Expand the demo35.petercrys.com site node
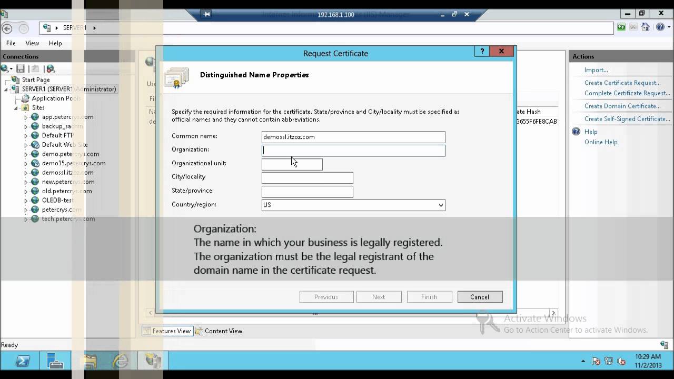 tap(26, 164)
